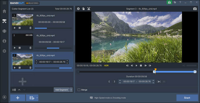Click end time 00:00:28.76 field below the timeline
Viewport: 200px width, 103px height.
pos(145,82)
